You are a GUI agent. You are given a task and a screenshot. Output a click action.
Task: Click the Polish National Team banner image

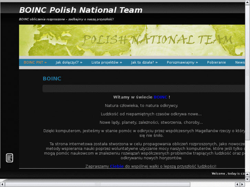coord(132,40)
